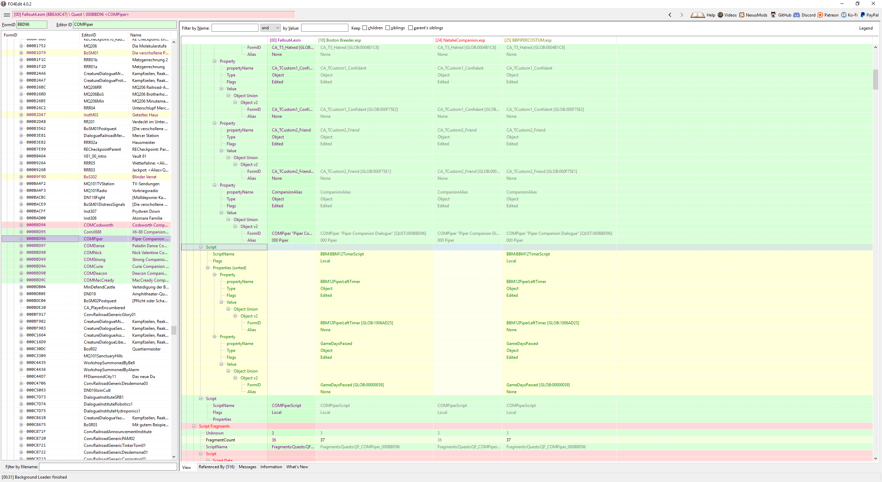The width and height of the screenshot is (882, 482).
Task: Click the EditorID column header
Action: click(104, 35)
